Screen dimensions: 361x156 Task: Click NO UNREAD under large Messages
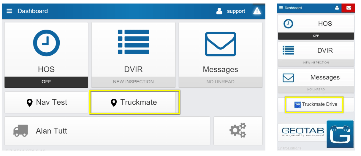pos(221,82)
